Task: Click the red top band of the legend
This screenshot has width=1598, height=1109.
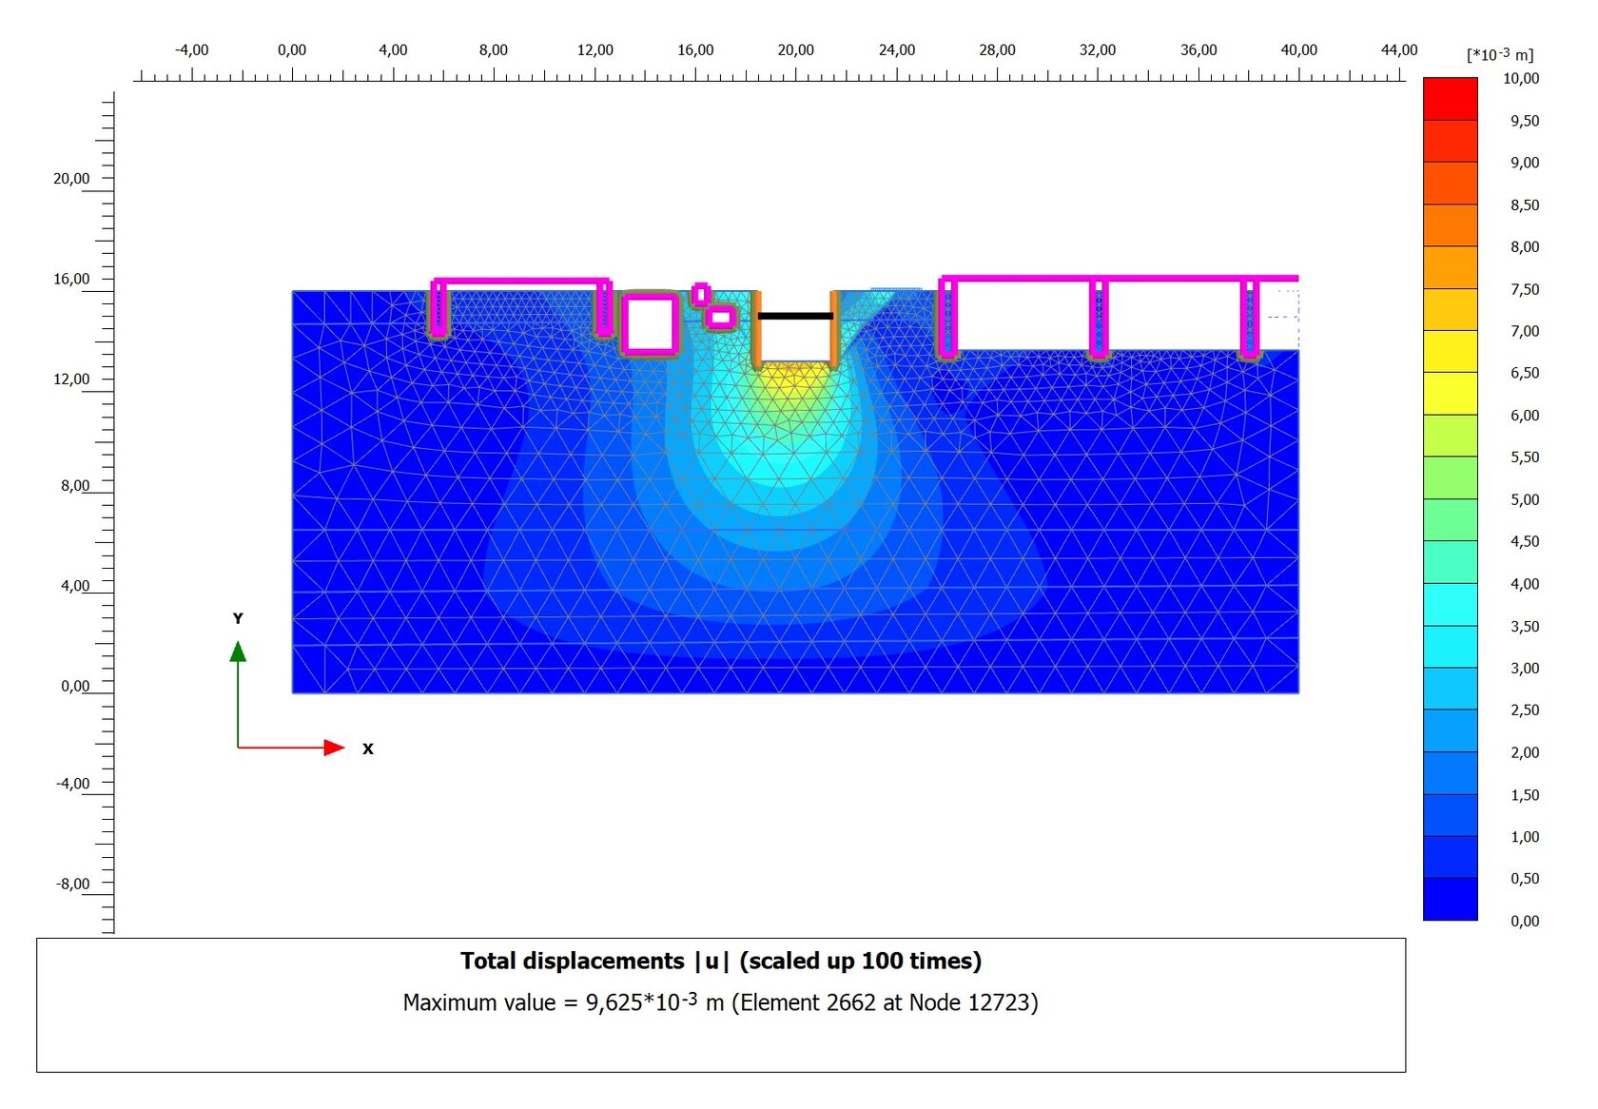Action: point(1450,99)
